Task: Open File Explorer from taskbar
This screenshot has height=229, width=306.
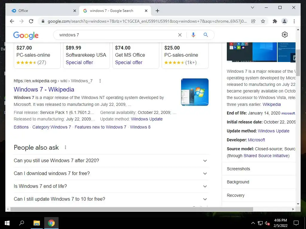Action: coord(36,223)
